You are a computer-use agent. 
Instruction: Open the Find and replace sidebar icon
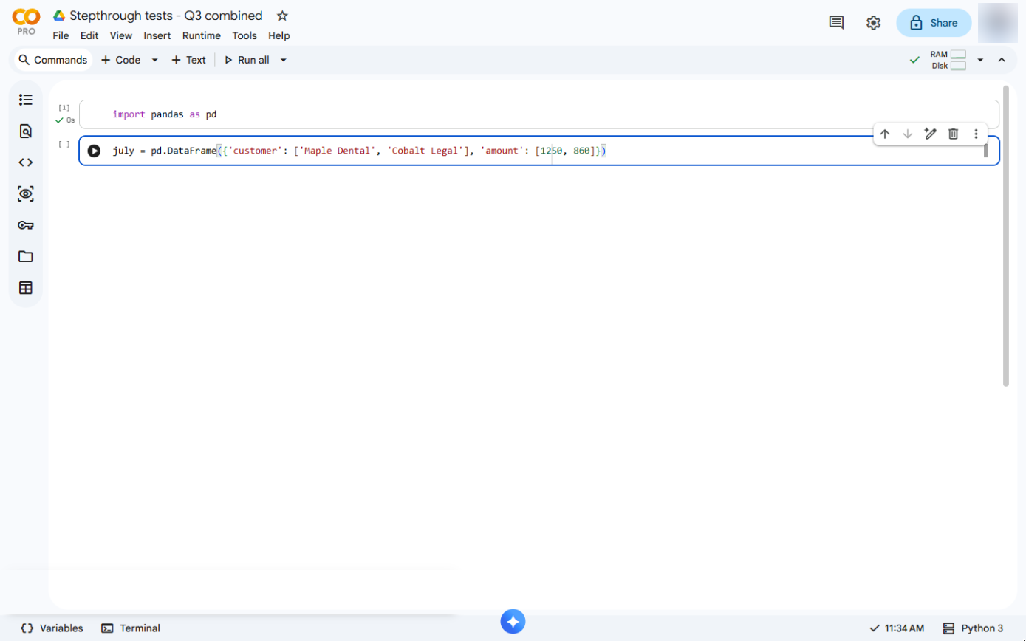coord(26,131)
